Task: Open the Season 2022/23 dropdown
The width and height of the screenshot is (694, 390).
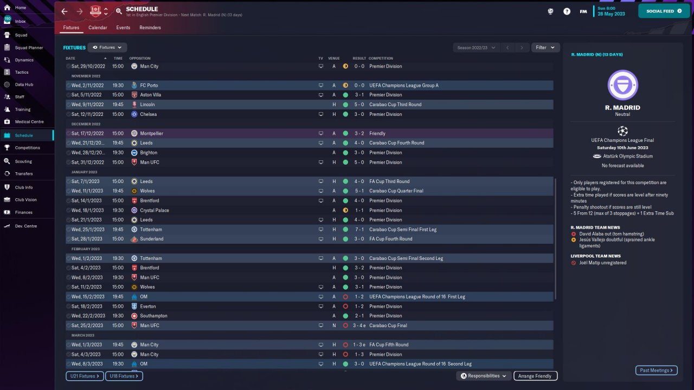Action: pyautogui.click(x=477, y=48)
